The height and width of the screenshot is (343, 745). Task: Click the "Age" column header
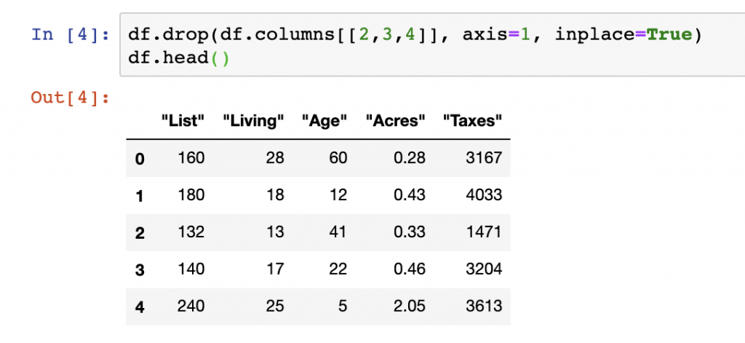point(324,121)
